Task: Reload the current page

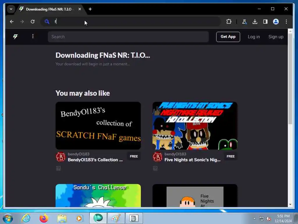Action: pos(33,22)
